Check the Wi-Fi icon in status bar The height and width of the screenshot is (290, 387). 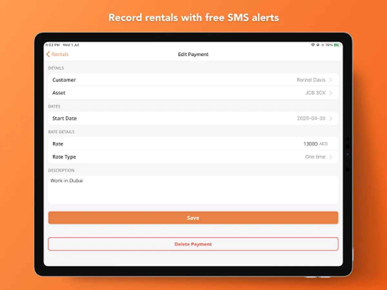click(x=313, y=45)
